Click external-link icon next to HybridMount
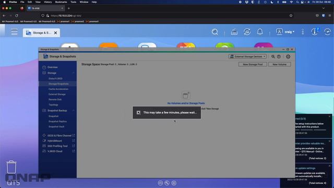The height and width of the screenshot is (188, 334). [74, 140]
